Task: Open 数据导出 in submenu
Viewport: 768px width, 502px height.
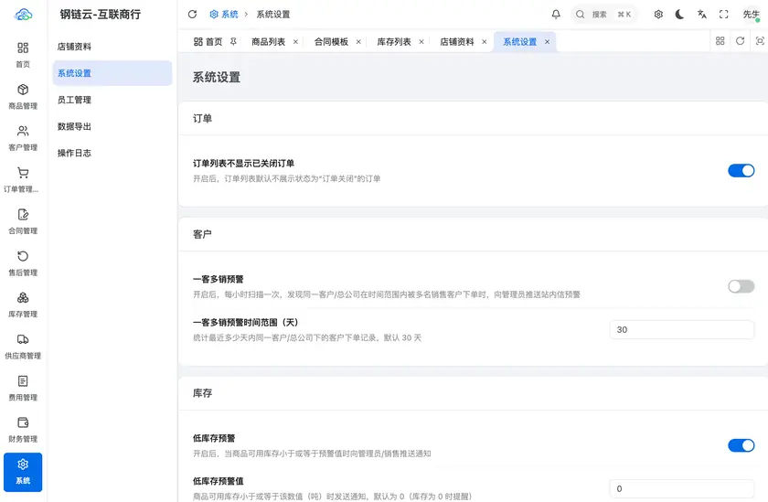Action: coord(112,126)
